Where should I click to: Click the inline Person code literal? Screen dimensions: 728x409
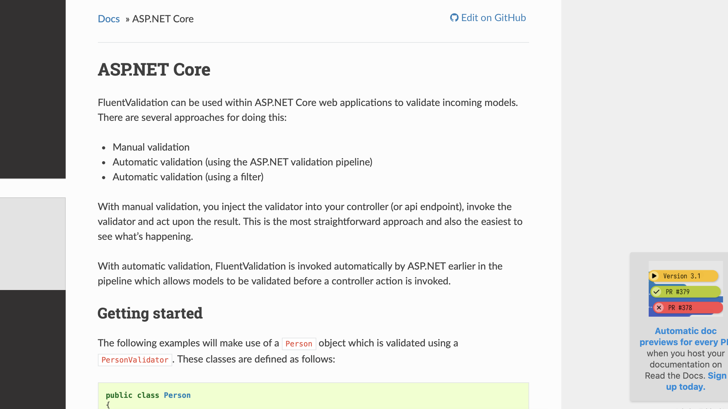[x=299, y=344]
